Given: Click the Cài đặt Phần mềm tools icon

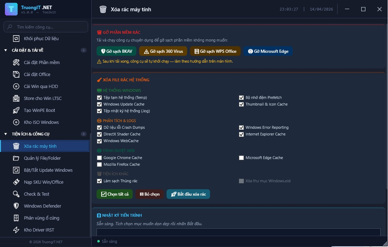Looking at the screenshot, I should tap(16, 63).
